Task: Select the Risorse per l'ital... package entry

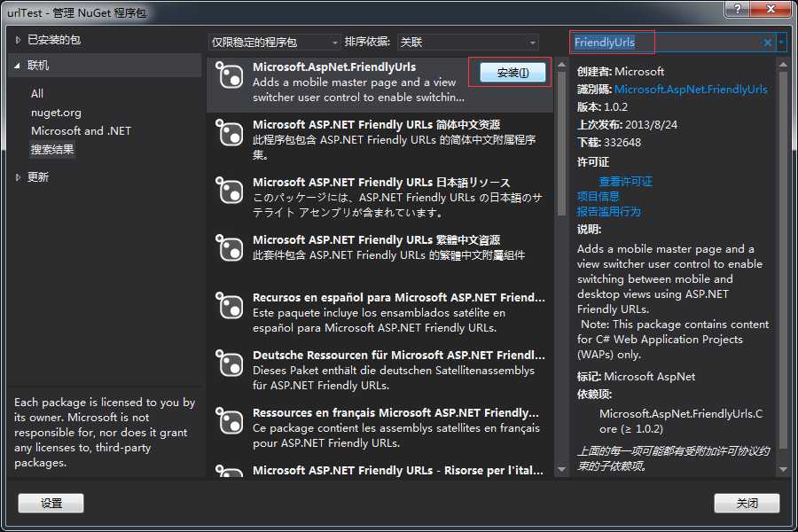Action: point(379,469)
